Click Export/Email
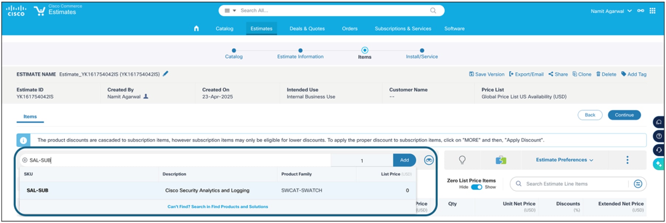666x223 pixels. coord(526,74)
